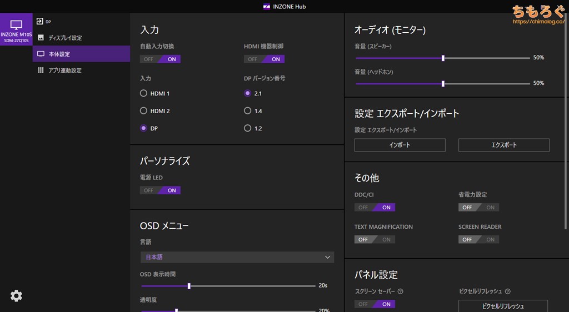Screen dimensions: 569x312
Task: Click the アプリ連動設定 grid icon
Action: pos(41,70)
